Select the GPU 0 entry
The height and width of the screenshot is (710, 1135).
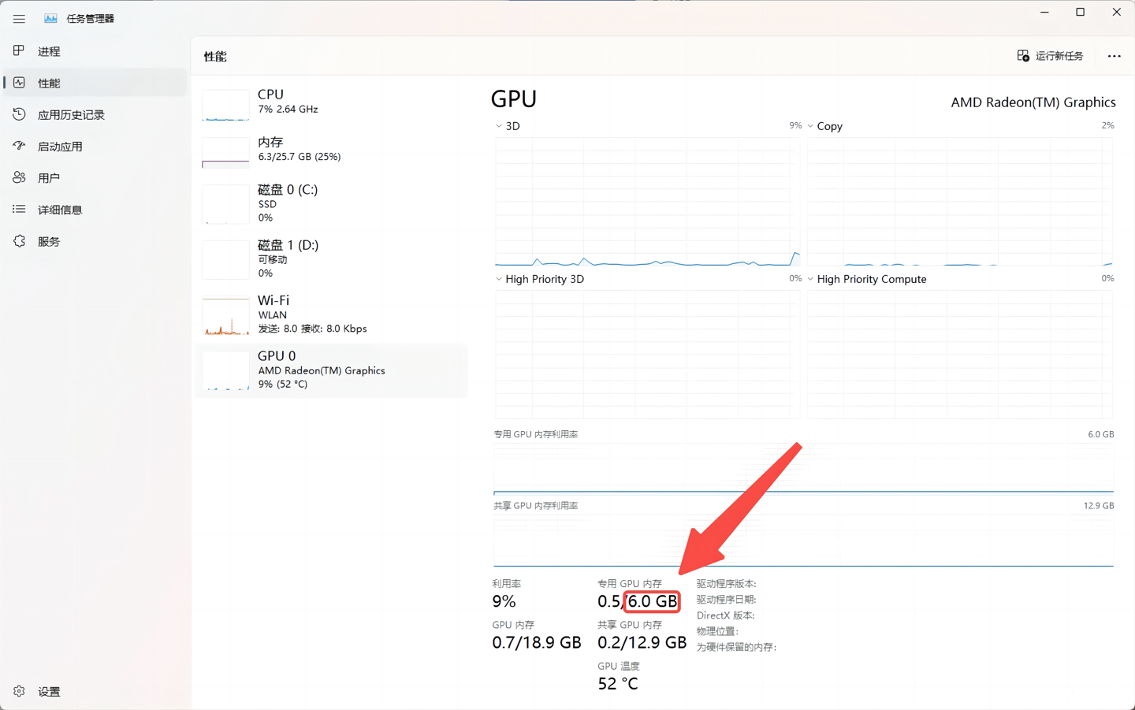[x=332, y=370]
